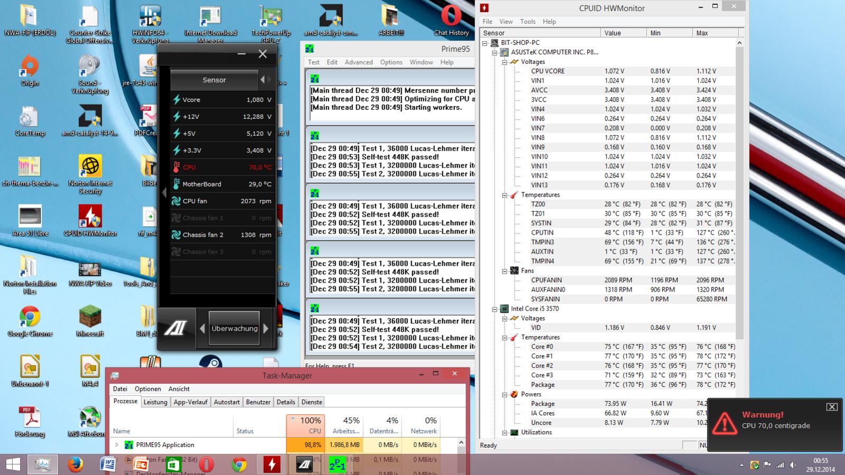Screen dimensions: 845x475
Task: Select the CPUFANIN row in HWMonitor
Action: [x=633, y=281]
